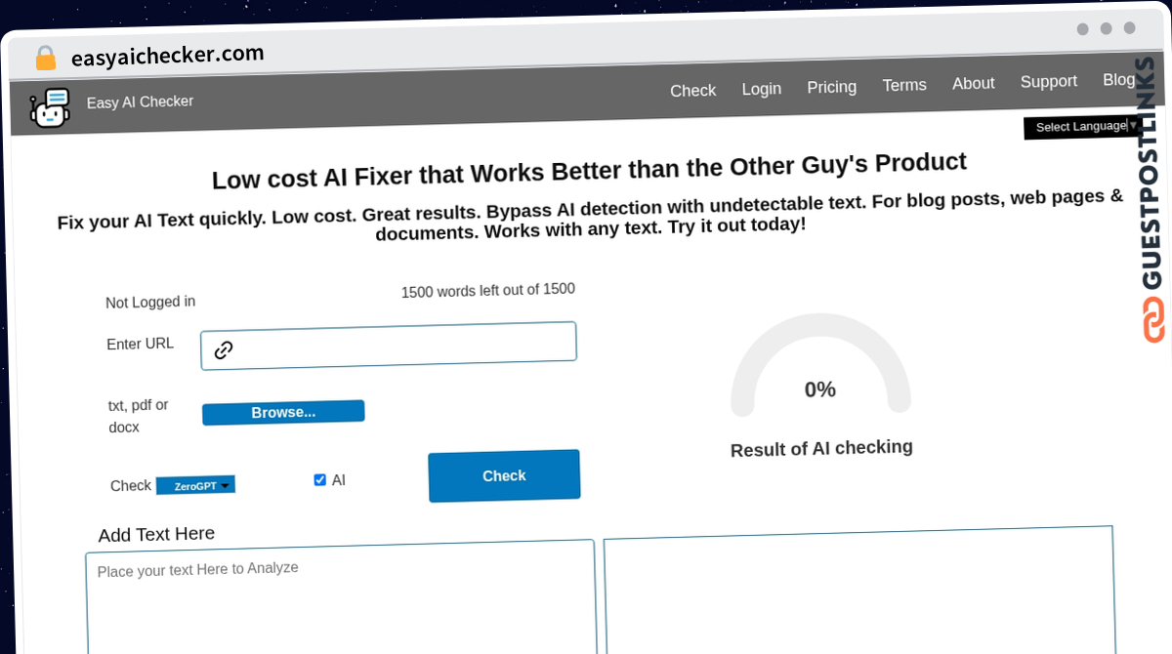Expand the Select Language dropdown

coord(1082,127)
